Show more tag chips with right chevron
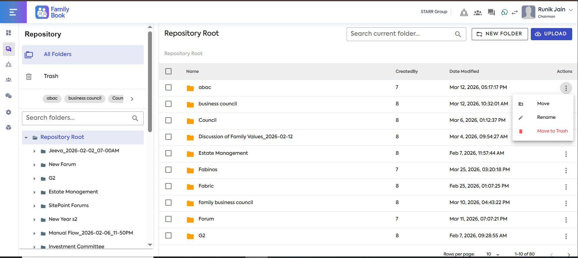 click(132, 99)
